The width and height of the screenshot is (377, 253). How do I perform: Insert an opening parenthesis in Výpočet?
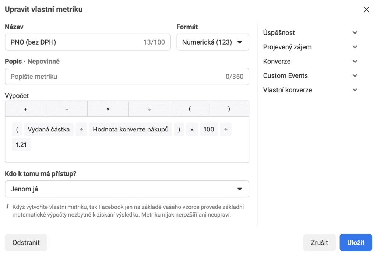(190, 108)
